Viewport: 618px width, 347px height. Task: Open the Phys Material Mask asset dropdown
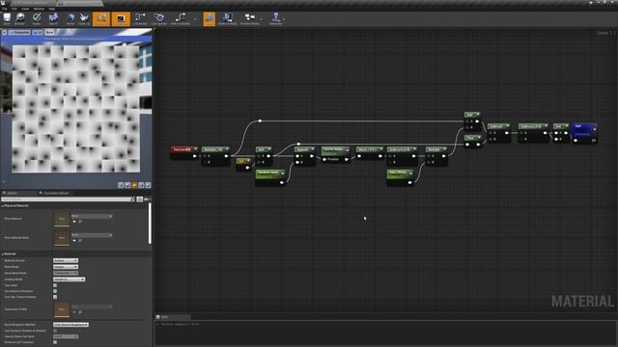(92, 235)
